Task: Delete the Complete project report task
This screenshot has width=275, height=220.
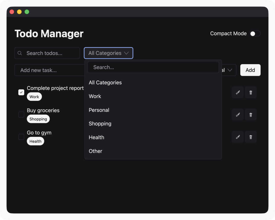Action: [251, 92]
